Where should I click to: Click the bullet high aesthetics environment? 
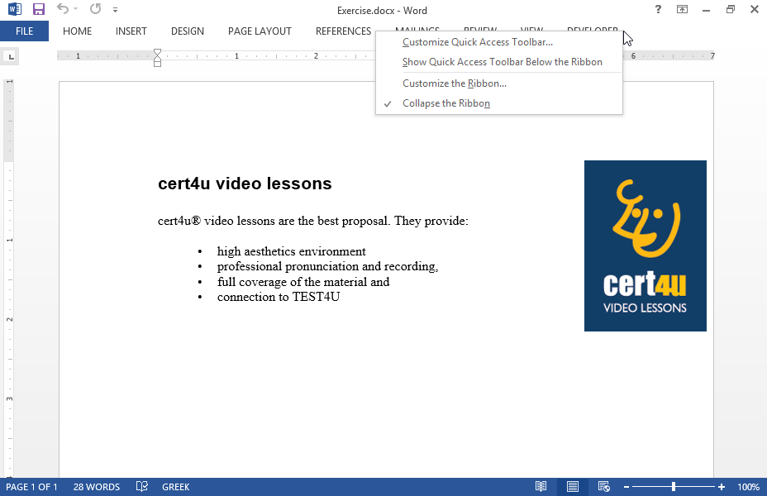click(x=291, y=251)
